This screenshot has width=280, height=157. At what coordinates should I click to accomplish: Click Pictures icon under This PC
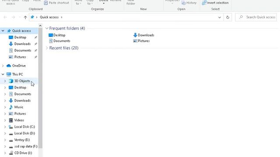(11, 114)
